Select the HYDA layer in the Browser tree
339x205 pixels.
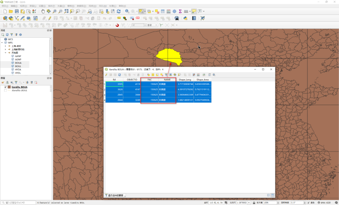[x=18, y=69]
